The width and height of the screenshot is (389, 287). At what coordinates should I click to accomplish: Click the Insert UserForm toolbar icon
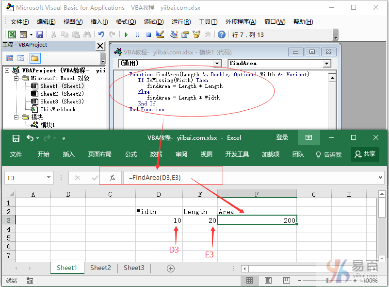23,34
